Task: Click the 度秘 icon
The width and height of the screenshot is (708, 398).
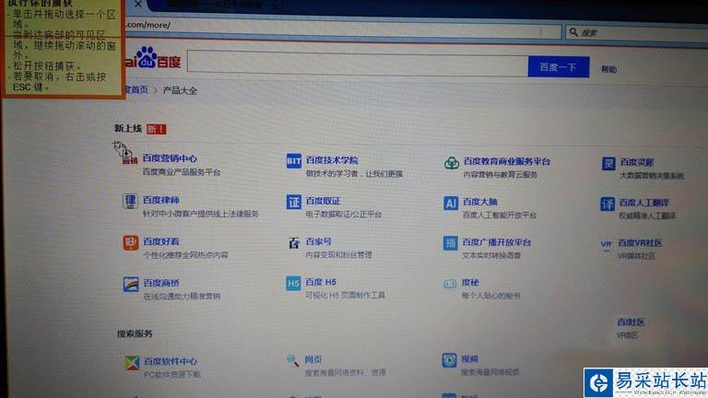Action: (450, 284)
